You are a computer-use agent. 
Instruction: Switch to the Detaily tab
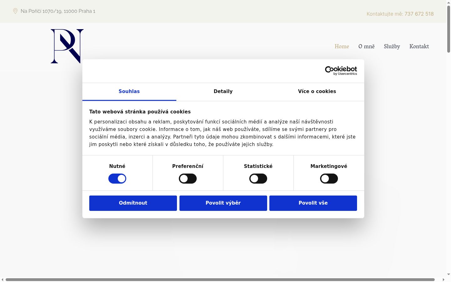pos(223,91)
